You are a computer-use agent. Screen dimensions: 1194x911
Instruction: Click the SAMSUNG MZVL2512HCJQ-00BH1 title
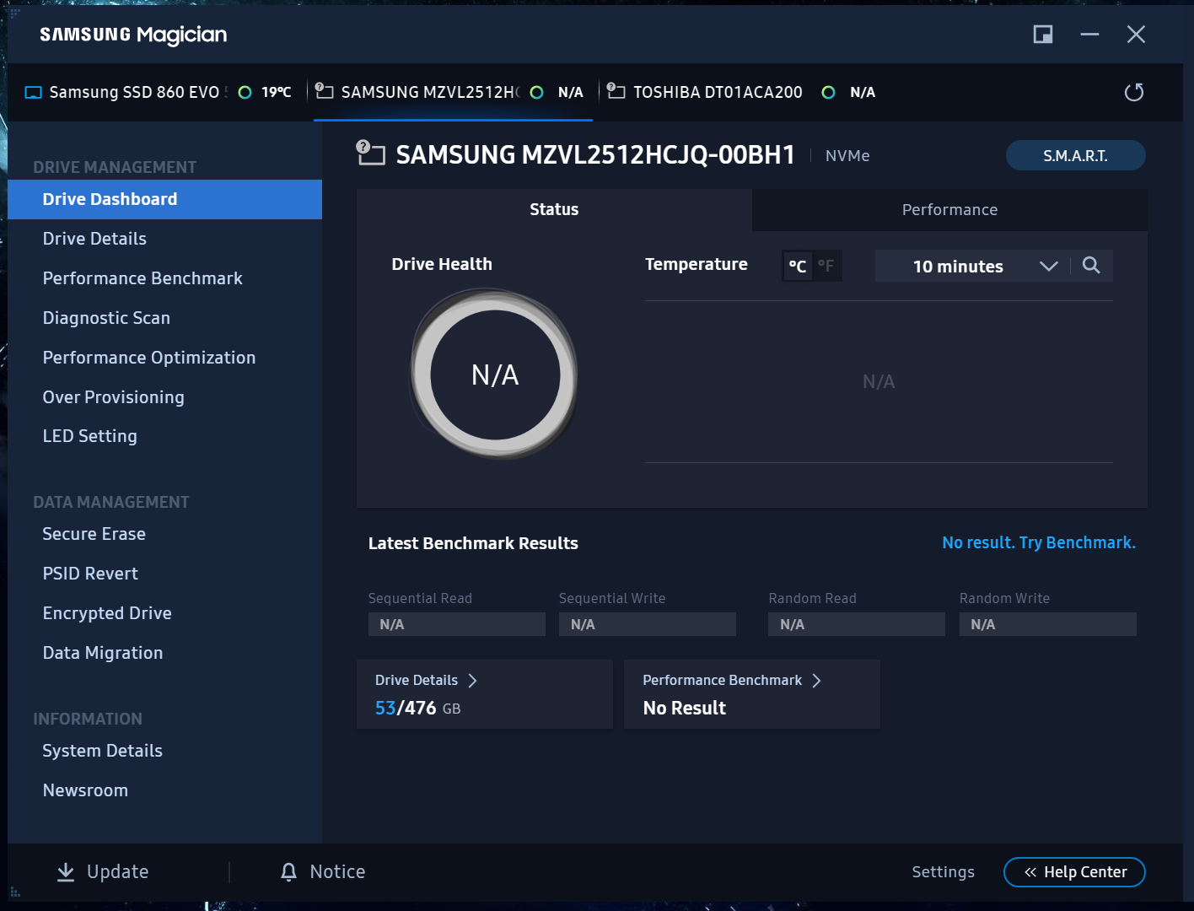coord(595,155)
